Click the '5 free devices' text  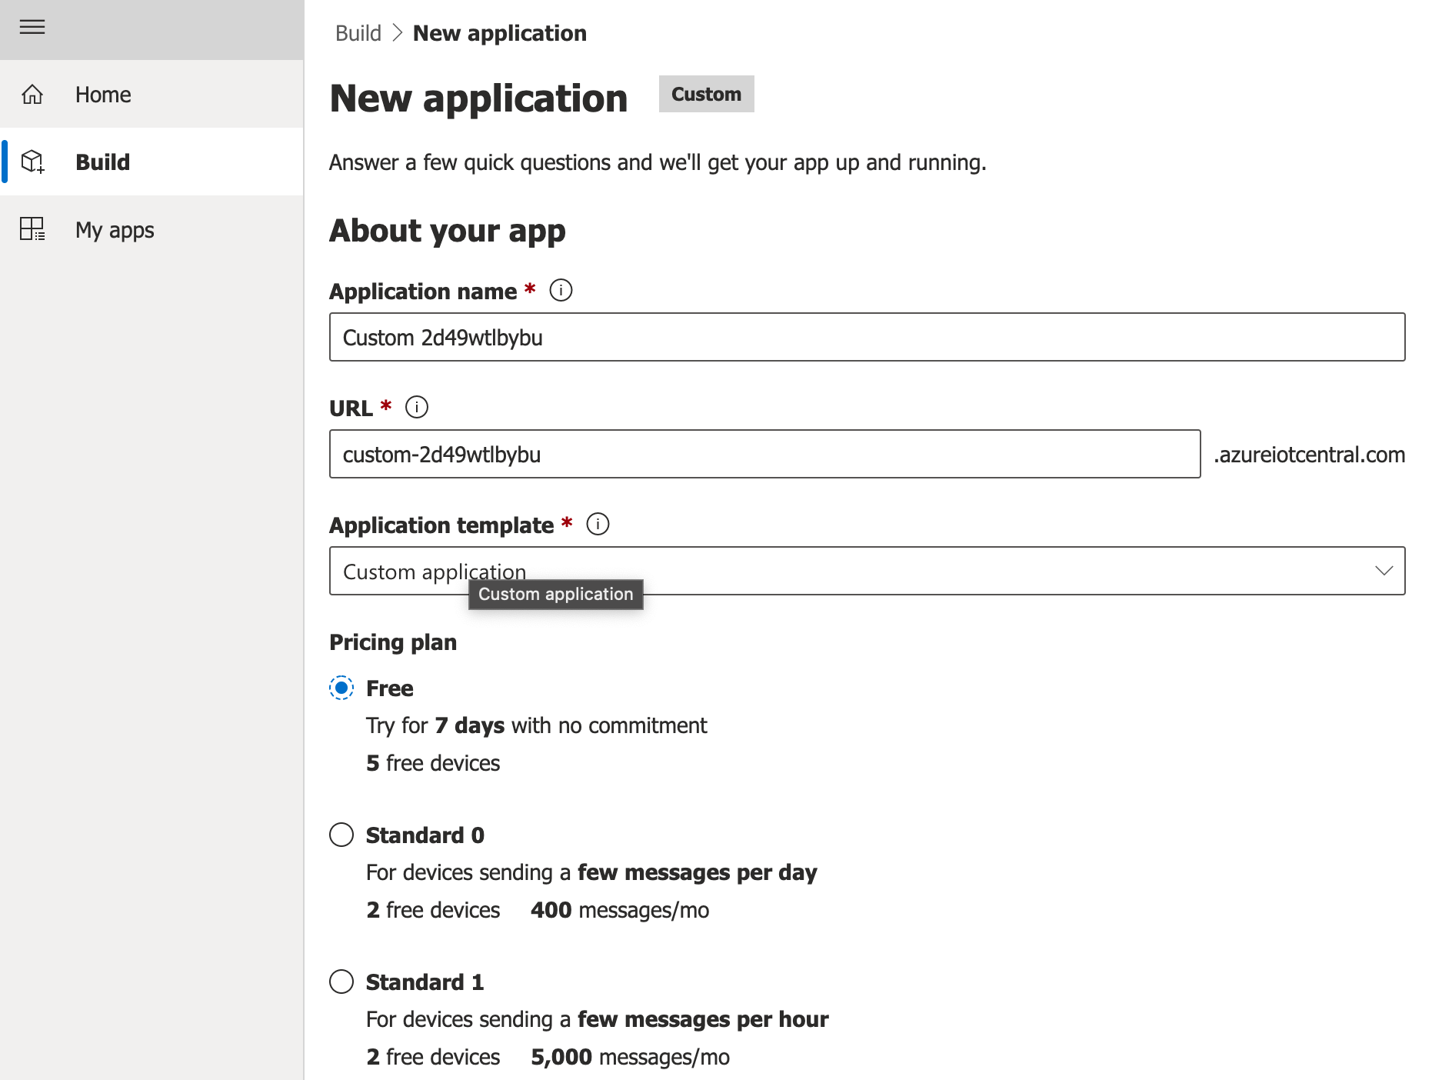pyautogui.click(x=433, y=763)
